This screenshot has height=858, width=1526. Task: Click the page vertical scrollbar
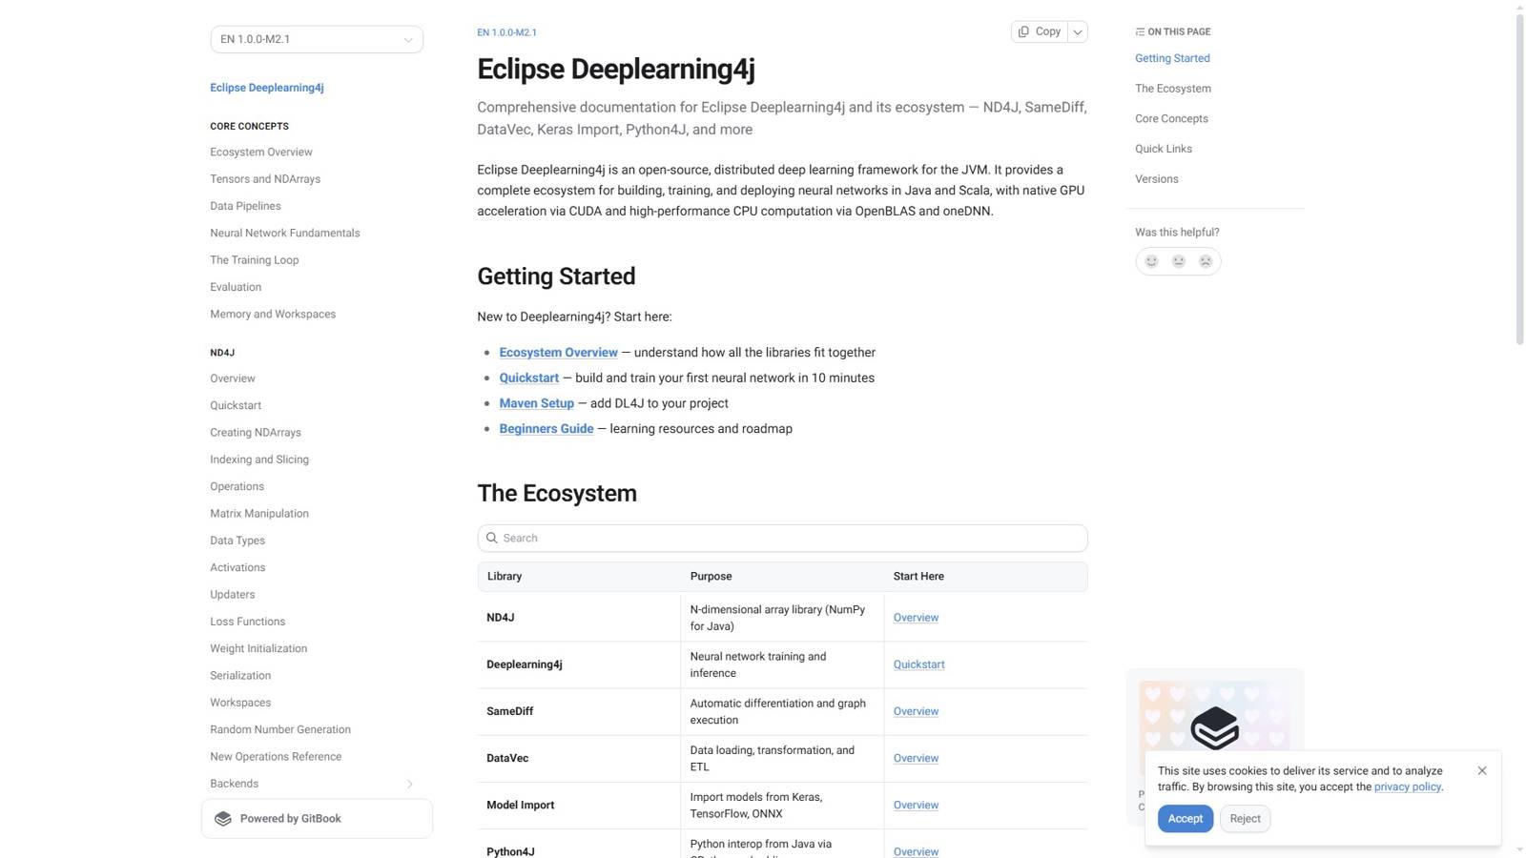[x=1519, y=181]
